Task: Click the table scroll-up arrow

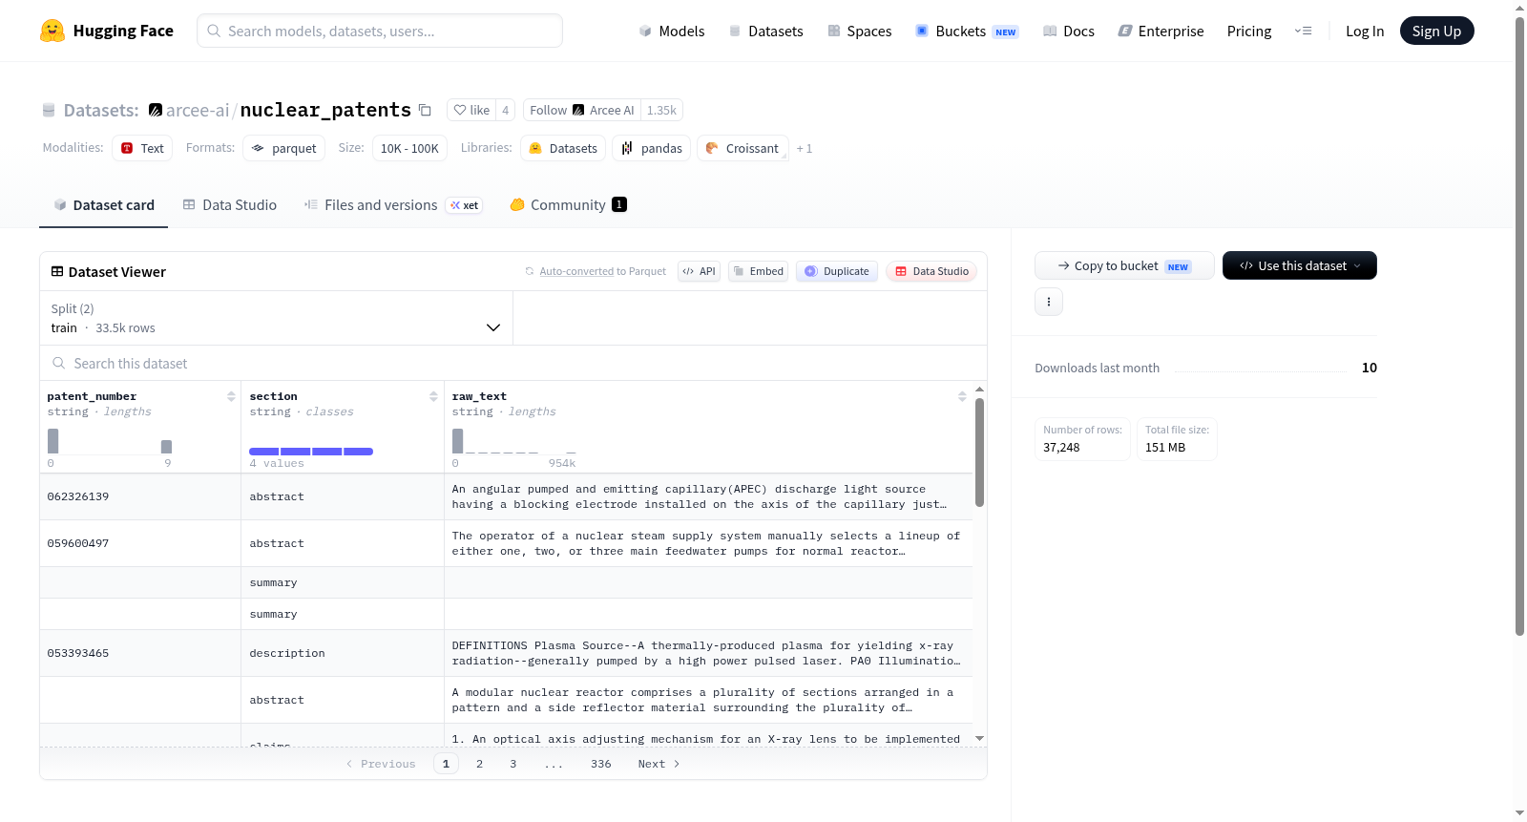Action: coord(979,390)
